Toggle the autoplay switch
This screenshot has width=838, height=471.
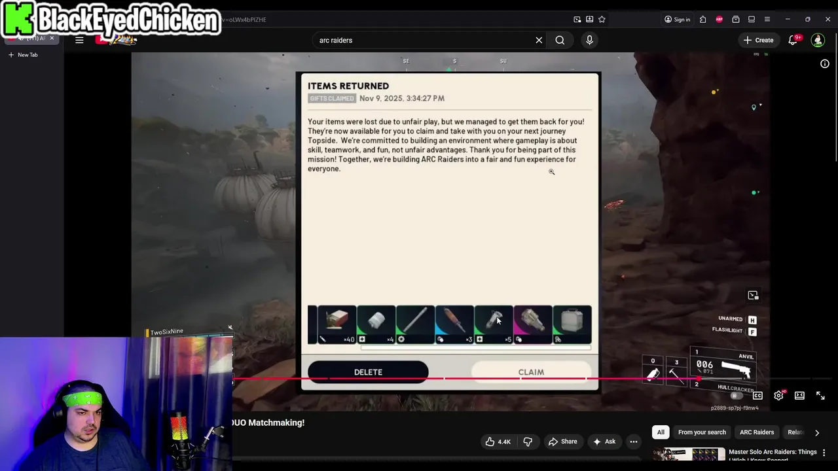click(735, 396)
